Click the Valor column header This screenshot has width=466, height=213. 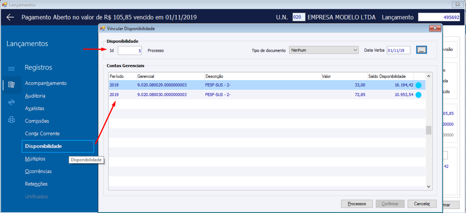click(344, 76)
